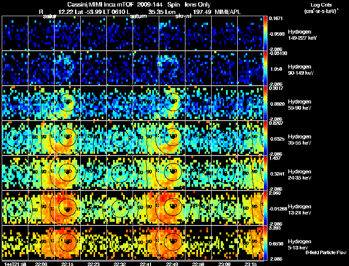Viewport: 349px width, 266px height.
Task: Click the 'MIMI/APL' header text
Action: pyautogui.click(x=228, y=12)
